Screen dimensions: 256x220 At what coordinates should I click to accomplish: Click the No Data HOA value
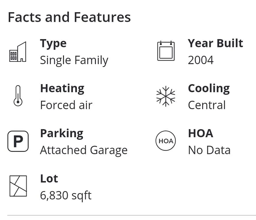pyautogui.click(x=209, y=150)
